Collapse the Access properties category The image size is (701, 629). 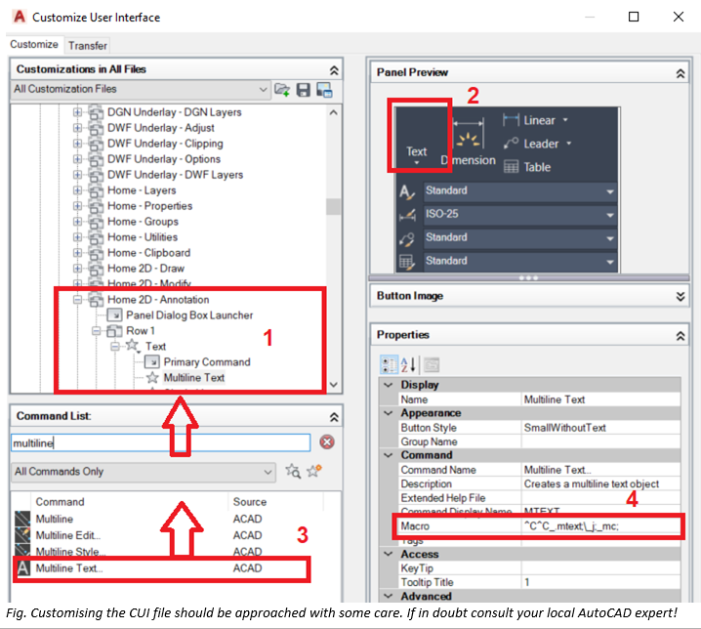pos(389,554)
